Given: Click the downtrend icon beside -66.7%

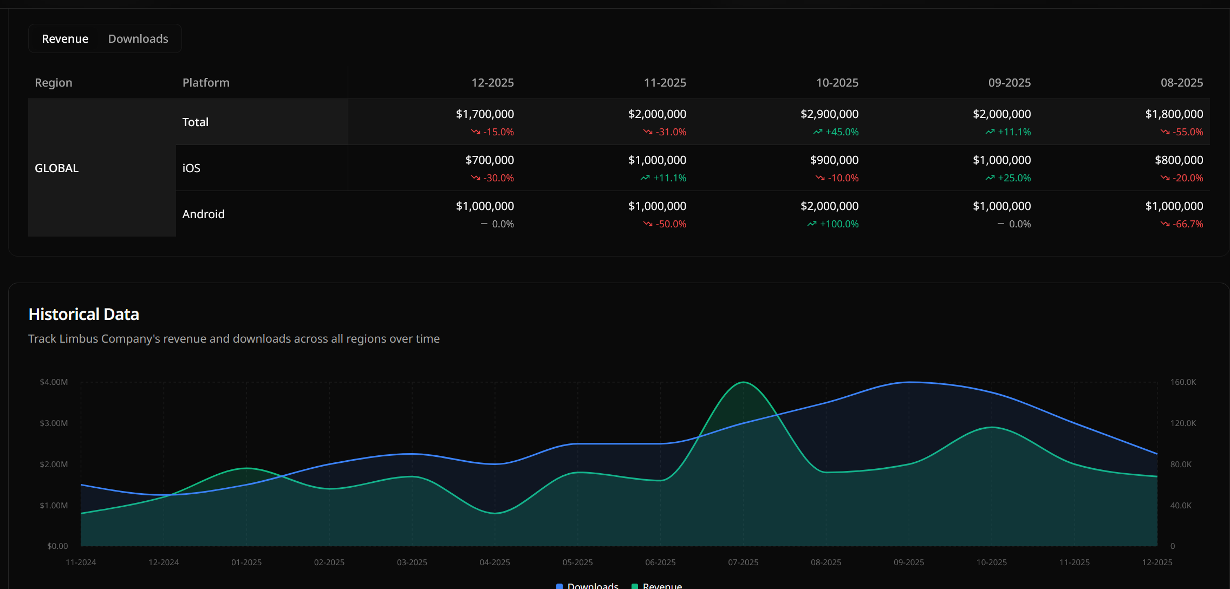Looking at the screenshot, I should coord(1165,224).
